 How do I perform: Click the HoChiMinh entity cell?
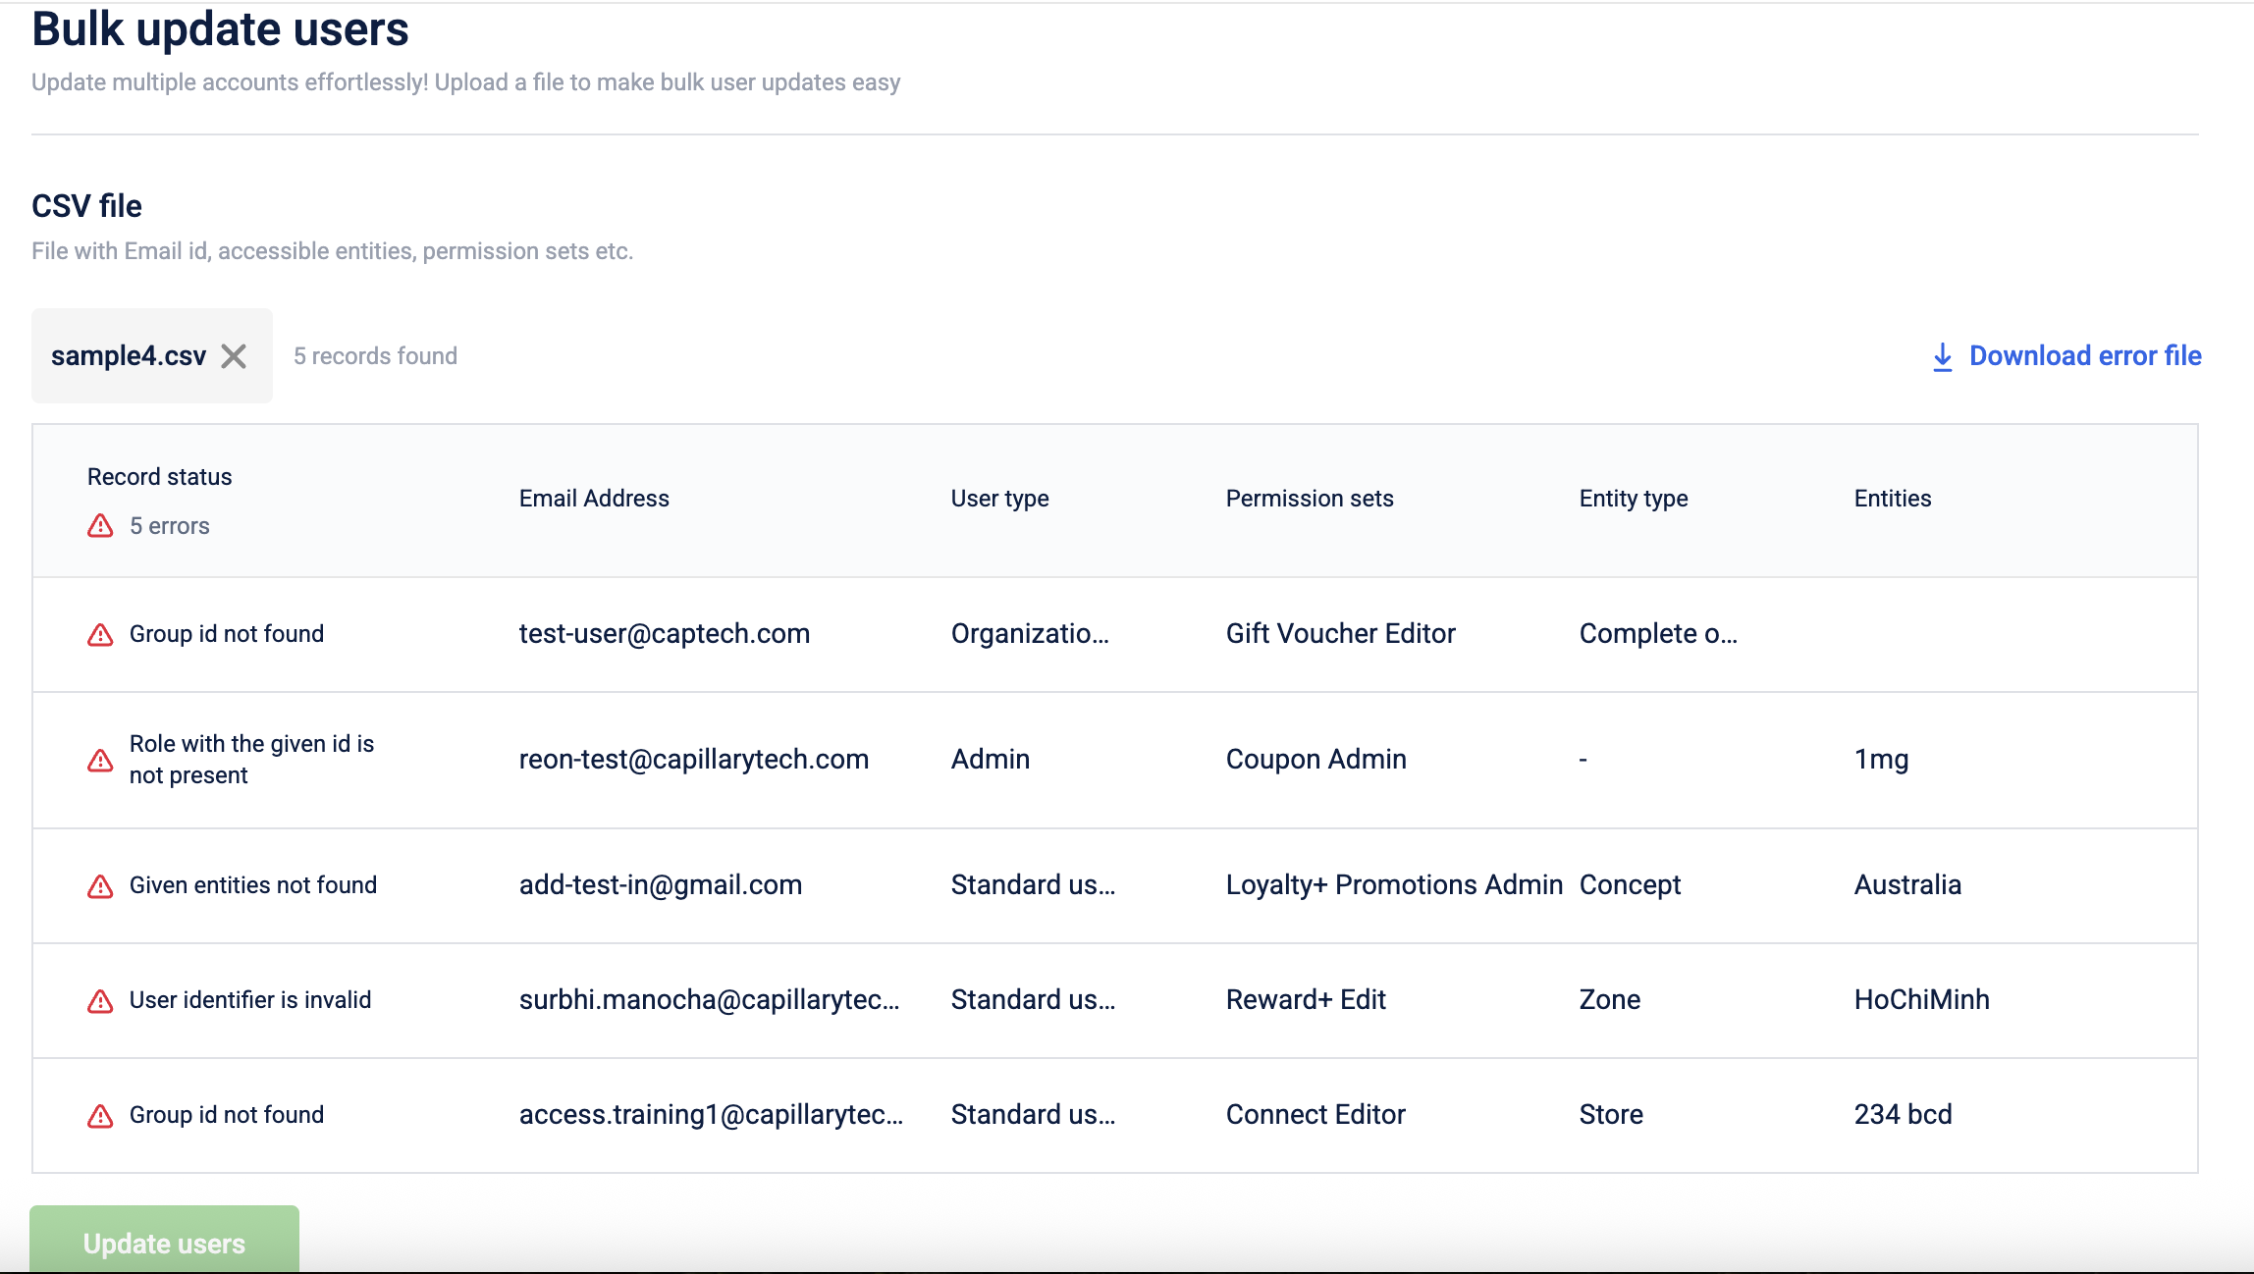(1921, 1000)
